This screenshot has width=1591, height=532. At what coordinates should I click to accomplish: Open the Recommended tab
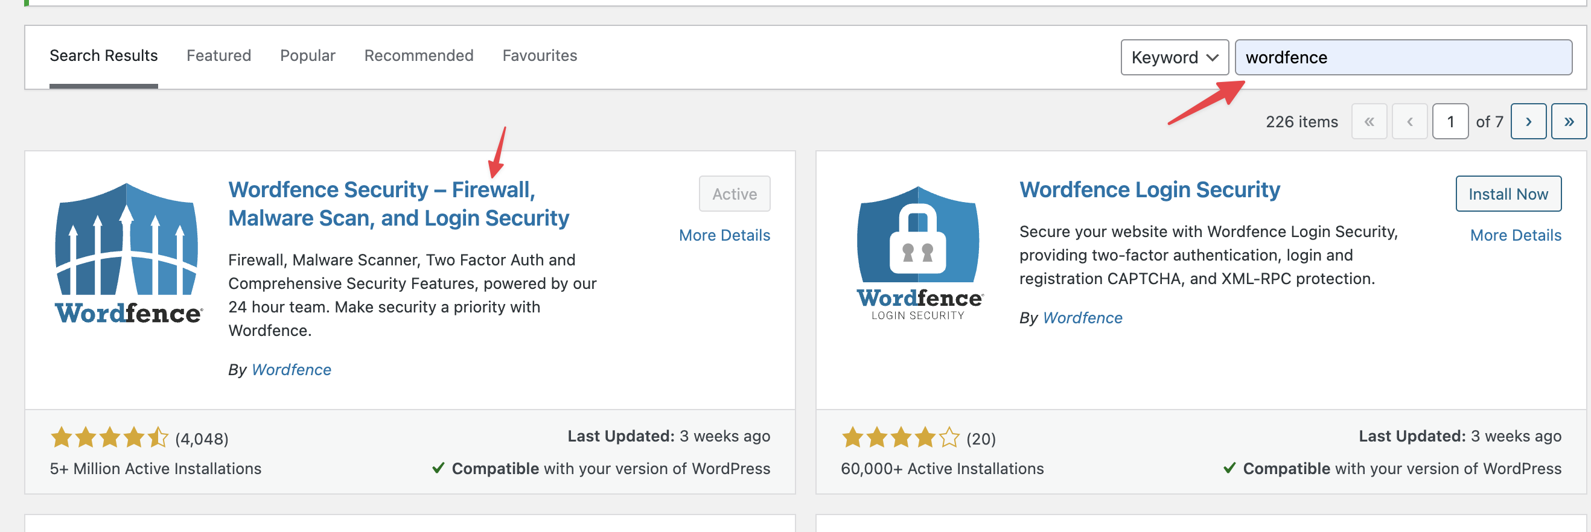coord(419,56)
